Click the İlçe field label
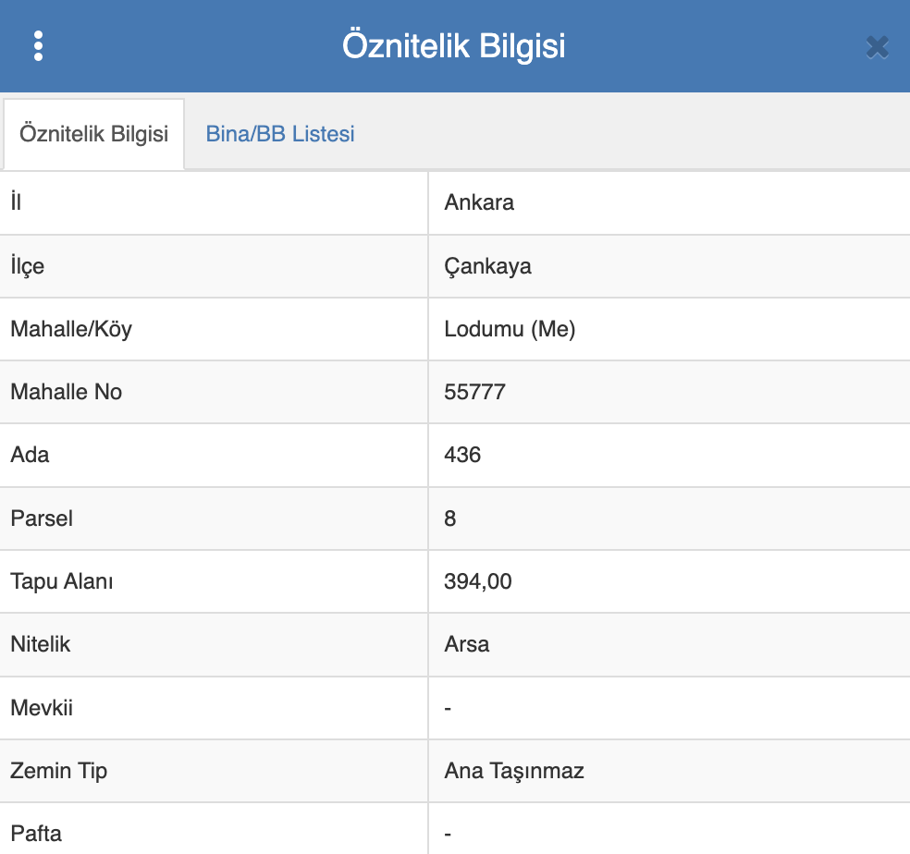The width and height of the screenshot is (910, 854). (x=27, y=266)
